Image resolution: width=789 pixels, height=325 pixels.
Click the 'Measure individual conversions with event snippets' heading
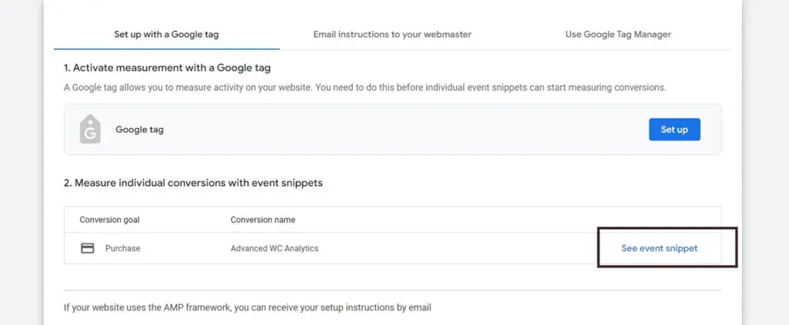coord(193,183)
